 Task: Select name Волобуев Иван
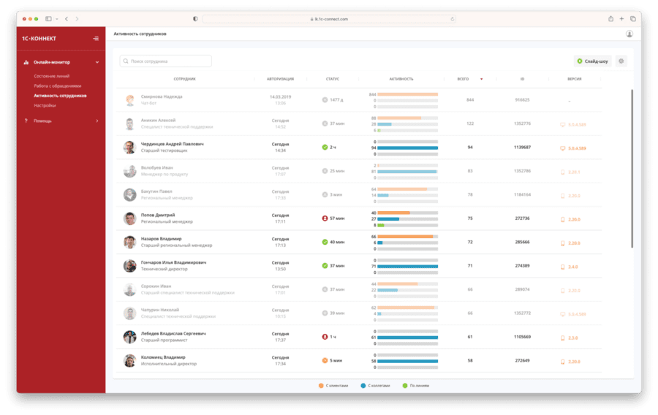point(156,167)
